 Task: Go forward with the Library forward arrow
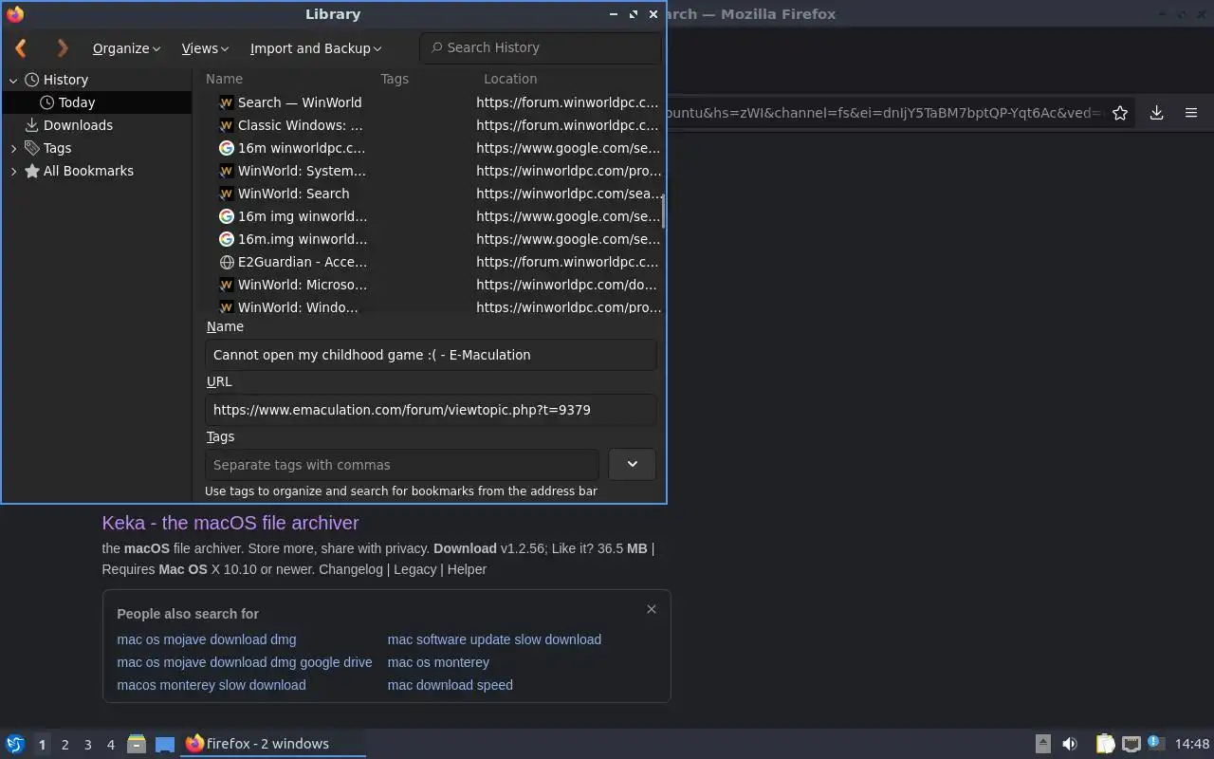[x=63, y=47]
